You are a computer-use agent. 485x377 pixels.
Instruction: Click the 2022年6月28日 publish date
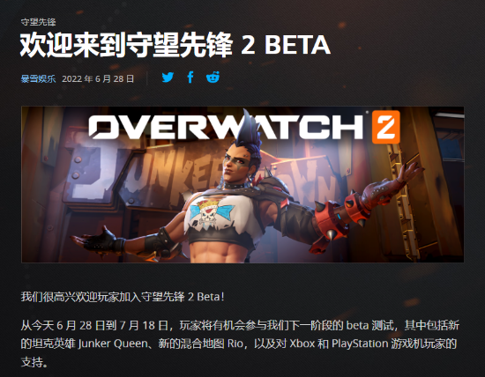(98, 78)
